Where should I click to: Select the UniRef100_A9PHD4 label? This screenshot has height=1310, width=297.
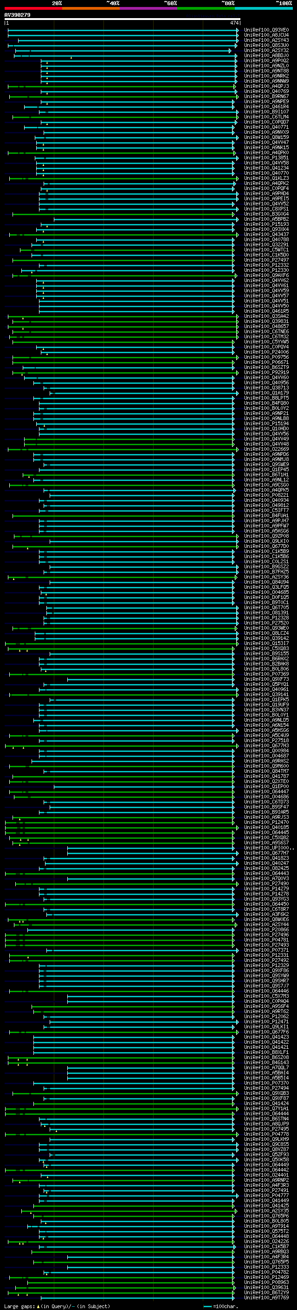coord(266,194)
